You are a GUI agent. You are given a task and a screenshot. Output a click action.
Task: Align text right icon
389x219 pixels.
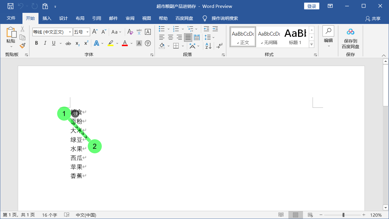pos(179,37)
